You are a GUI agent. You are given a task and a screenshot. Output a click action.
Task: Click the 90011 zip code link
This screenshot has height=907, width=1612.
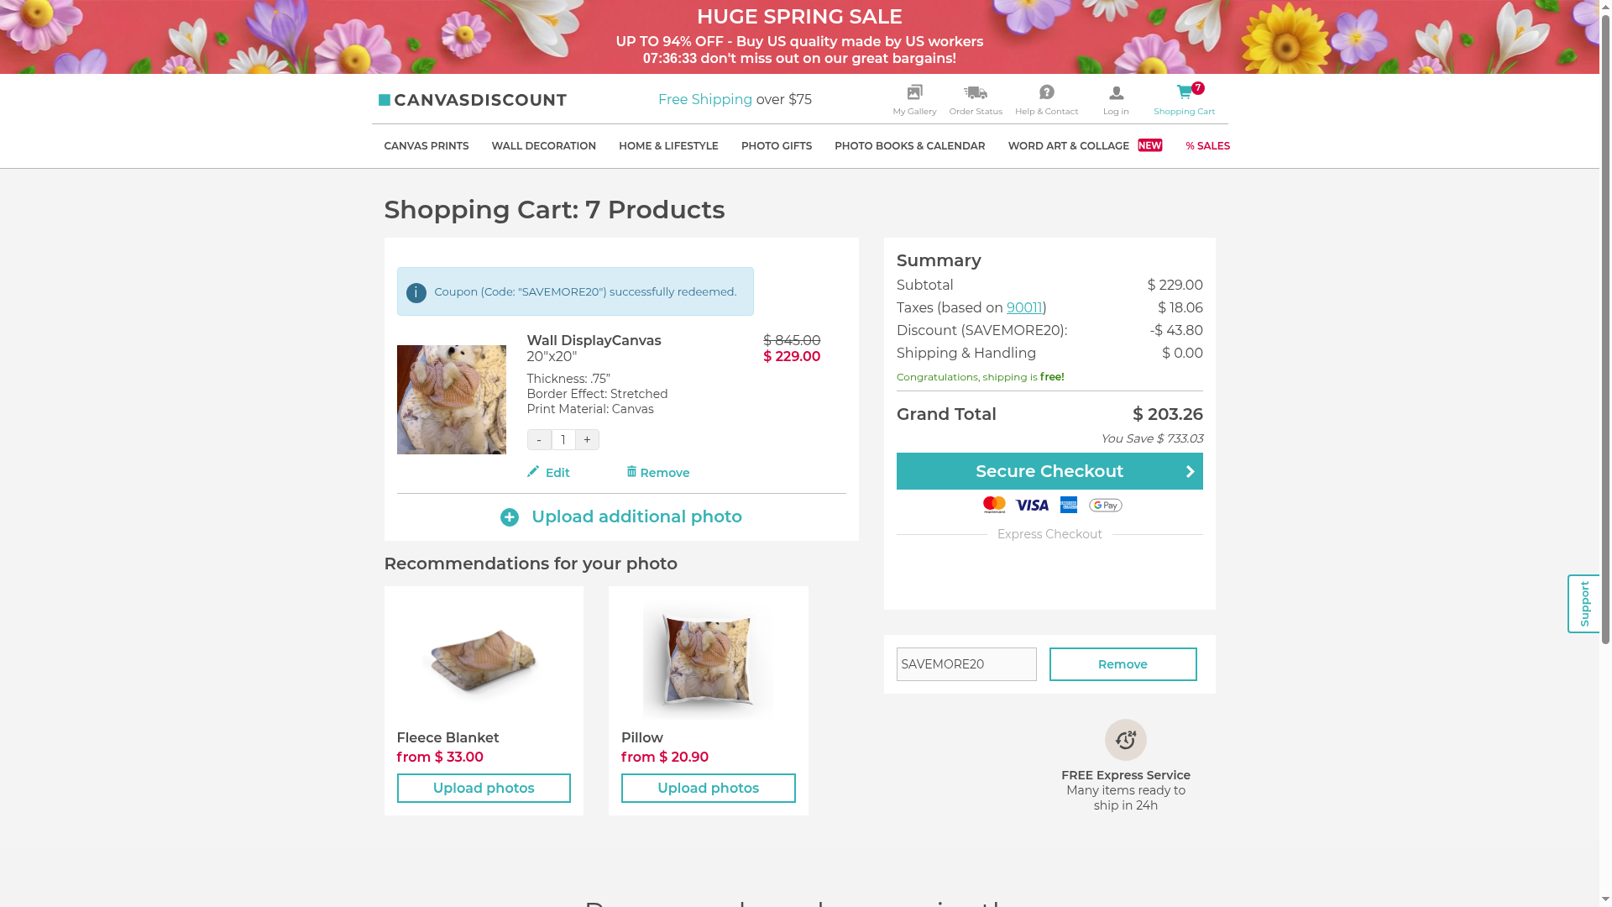click(x=1024, y=308)
